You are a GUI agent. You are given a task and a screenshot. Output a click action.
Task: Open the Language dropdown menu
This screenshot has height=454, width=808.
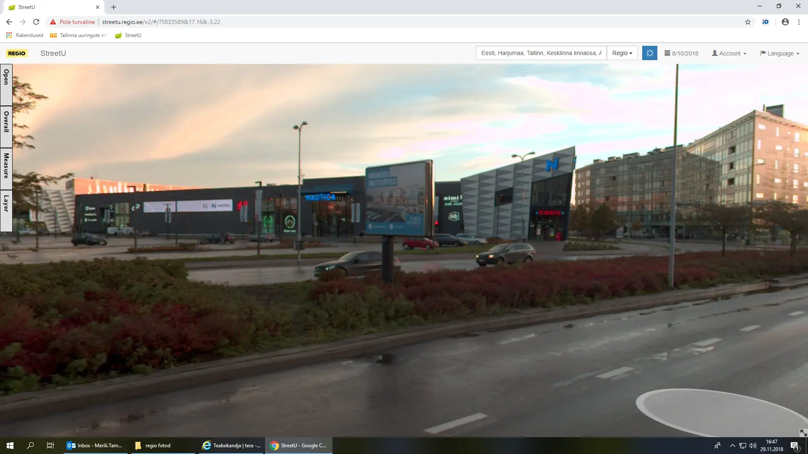point(779,53)
